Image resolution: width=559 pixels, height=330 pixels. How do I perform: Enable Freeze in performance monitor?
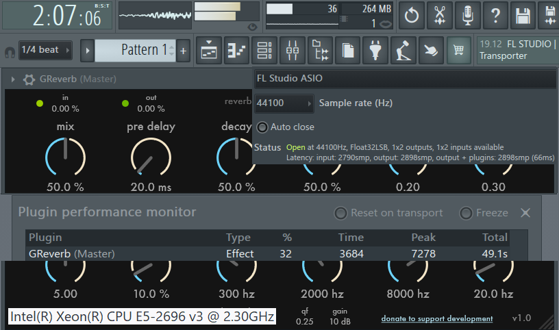466,213
